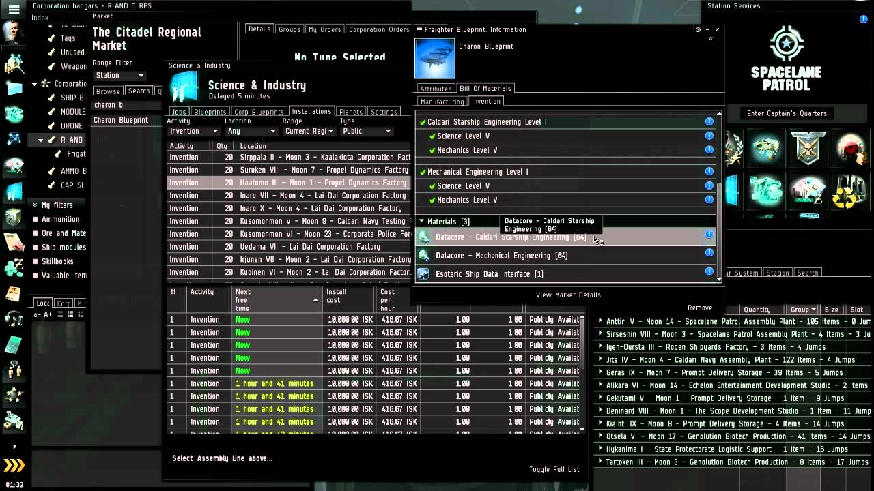Toggle the Ammunition filter checkbox
Image resolution: width=874 pixels, height=491 pixels.
tap(36, 220)
